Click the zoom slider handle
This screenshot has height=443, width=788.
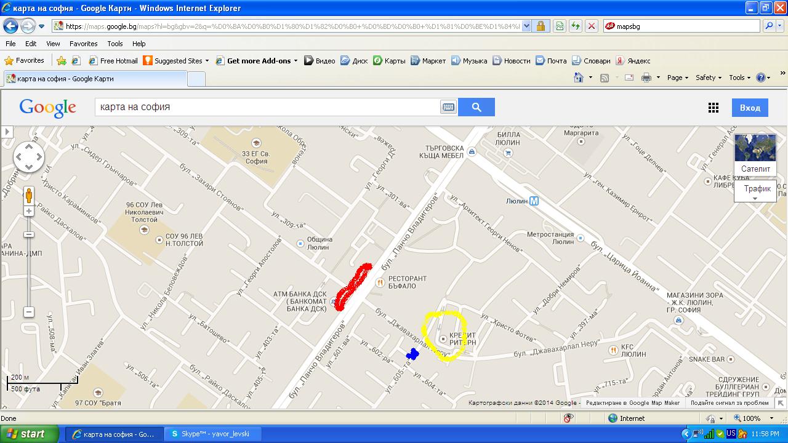pos(28,234)
